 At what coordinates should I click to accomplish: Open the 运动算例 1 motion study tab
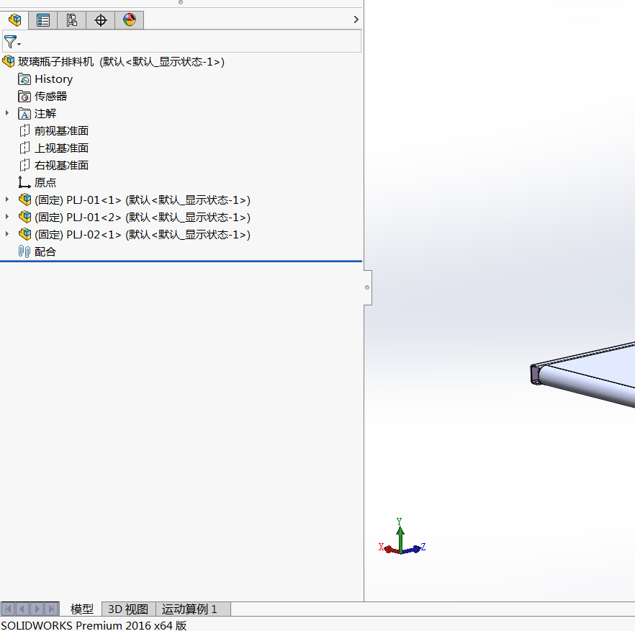pos(189,609)
